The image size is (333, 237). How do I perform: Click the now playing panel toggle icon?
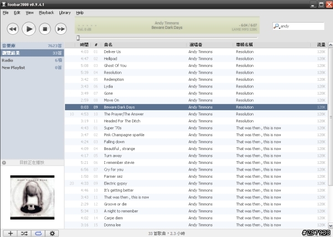click(x=4, y=163)
